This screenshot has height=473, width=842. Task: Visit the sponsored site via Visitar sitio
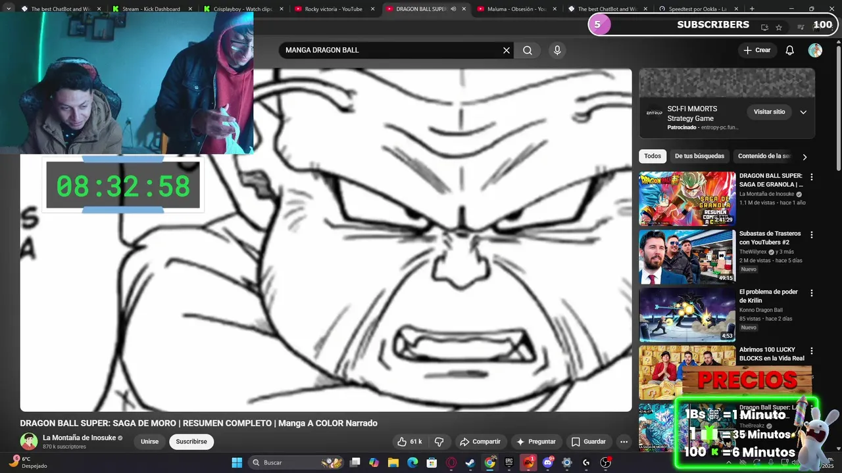click(769, 112)
